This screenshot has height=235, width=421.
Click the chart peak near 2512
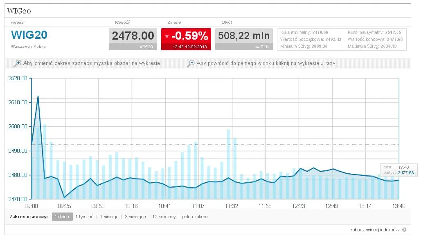[x=38, y=96]
